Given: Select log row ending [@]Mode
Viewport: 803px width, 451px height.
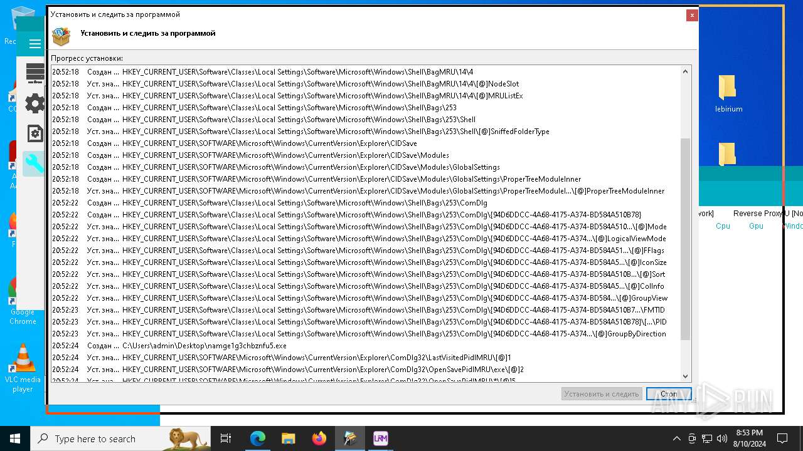Looking at the screenshot, I should click(366, 227).
